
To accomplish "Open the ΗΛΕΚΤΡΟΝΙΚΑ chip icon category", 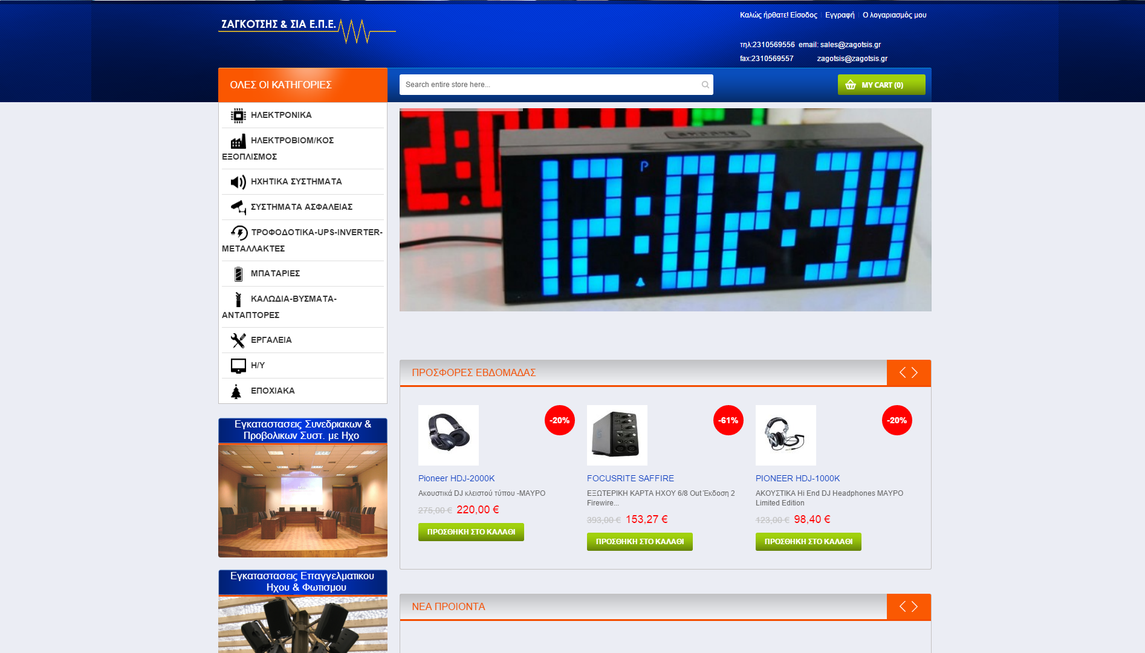I will click(238, 115).
